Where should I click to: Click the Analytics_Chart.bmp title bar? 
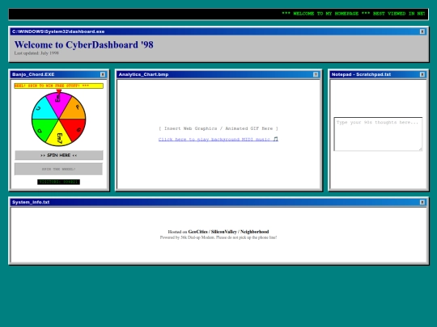click(x=218, y=74)
